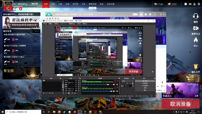
Task: Undock the 控件 controls panel popout icon
Action: pyautogui.click(x=155, y=78)
